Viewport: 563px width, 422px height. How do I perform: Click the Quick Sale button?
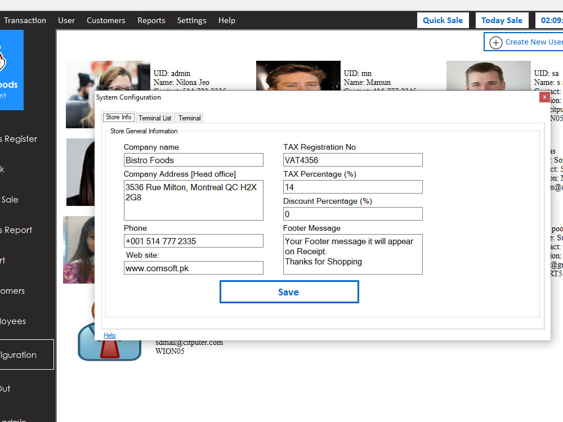(443, 20)
